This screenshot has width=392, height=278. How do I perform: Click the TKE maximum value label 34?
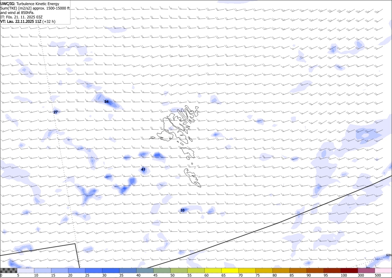pos(106,102)
